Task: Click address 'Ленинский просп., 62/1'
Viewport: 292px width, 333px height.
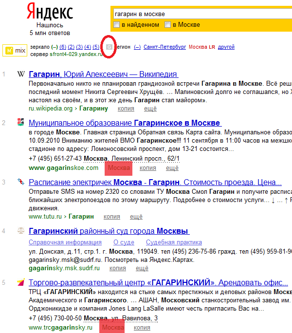Action: (x=146, y=158)
